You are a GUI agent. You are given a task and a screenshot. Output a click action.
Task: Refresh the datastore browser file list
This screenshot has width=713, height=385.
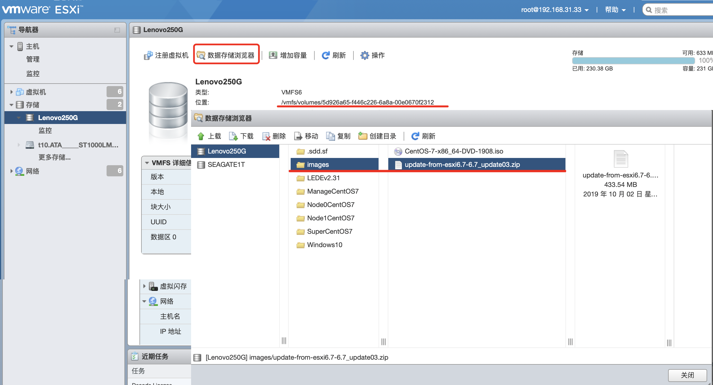(x=423, y=136)
